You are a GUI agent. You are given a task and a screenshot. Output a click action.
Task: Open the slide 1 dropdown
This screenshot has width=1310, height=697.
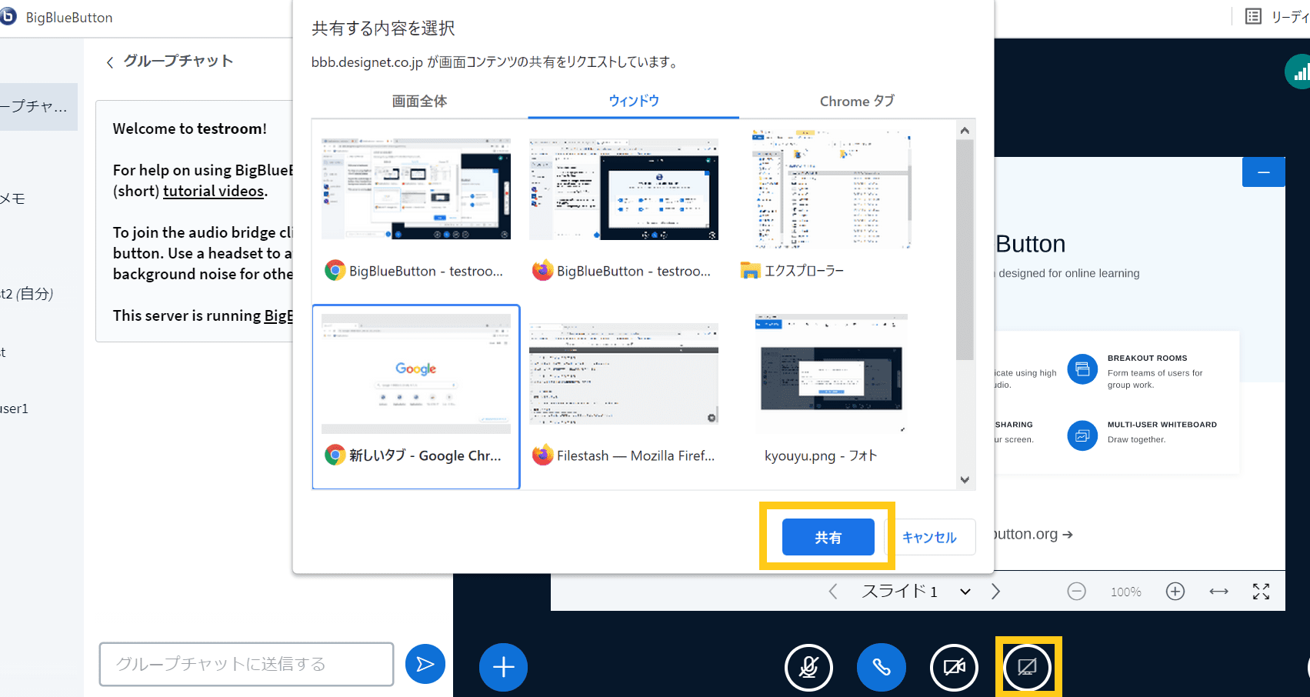tap(915, 592)
